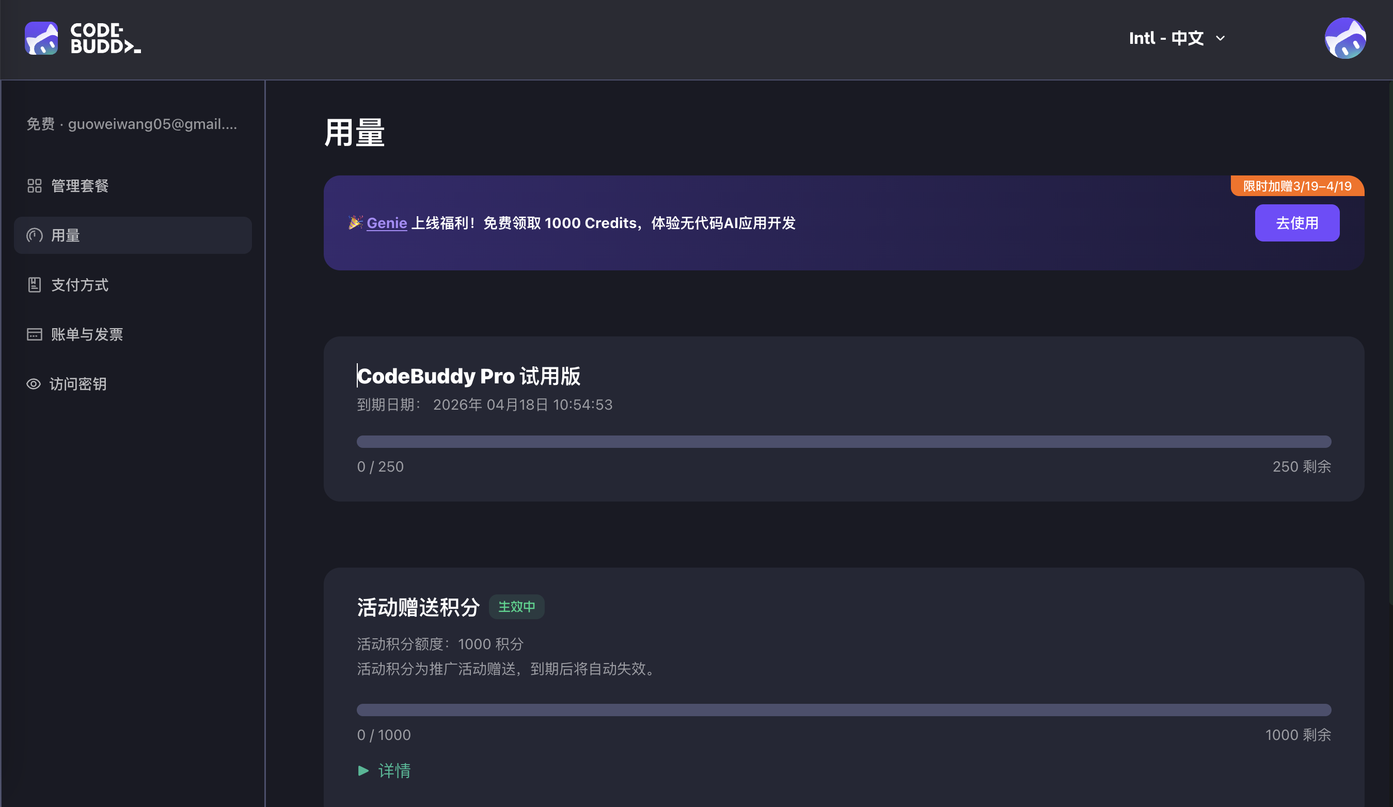Open the profile avatar in top right
Viewport: 1393px width, 807px height.
(1345, 38)
